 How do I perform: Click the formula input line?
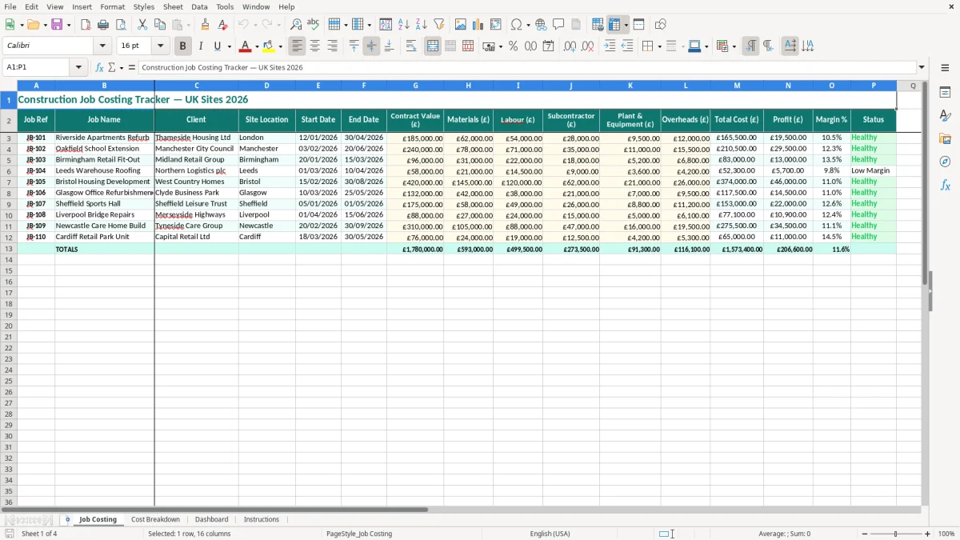tap(527, 67)
